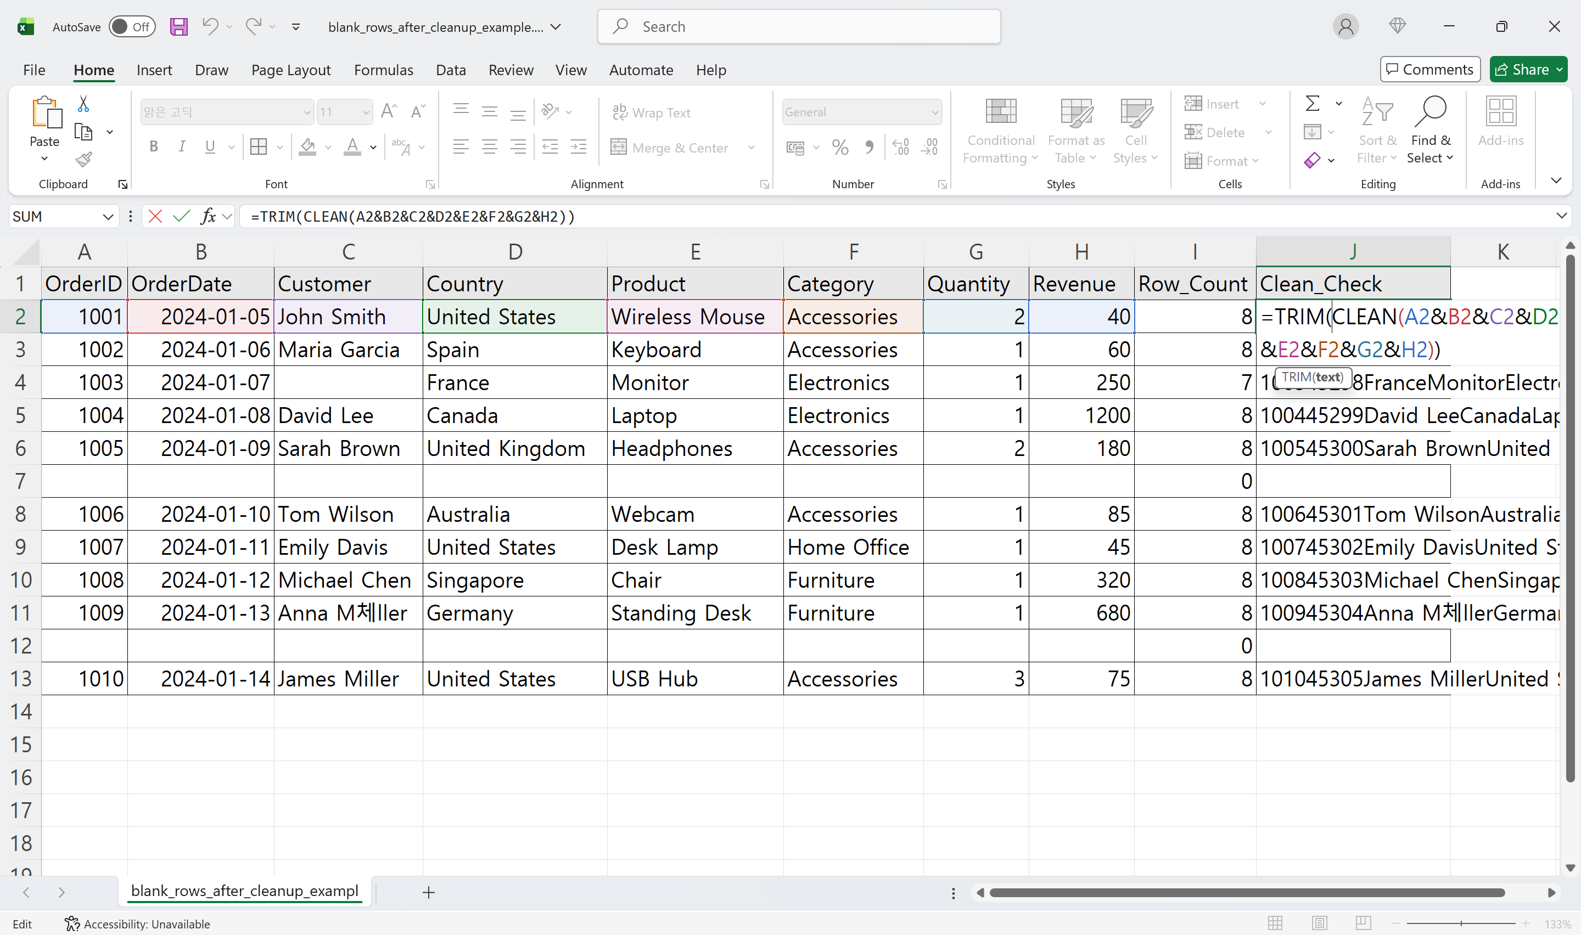Image resolution: width=1581 pixels, height=935 pixels.
Task: Turn on the AutoSave switch
Action: (132, 26)
